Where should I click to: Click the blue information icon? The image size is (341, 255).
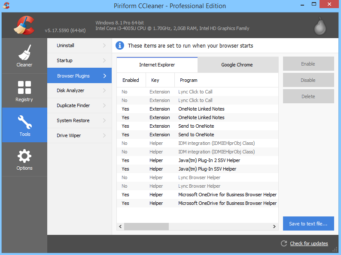coord(120,45)
